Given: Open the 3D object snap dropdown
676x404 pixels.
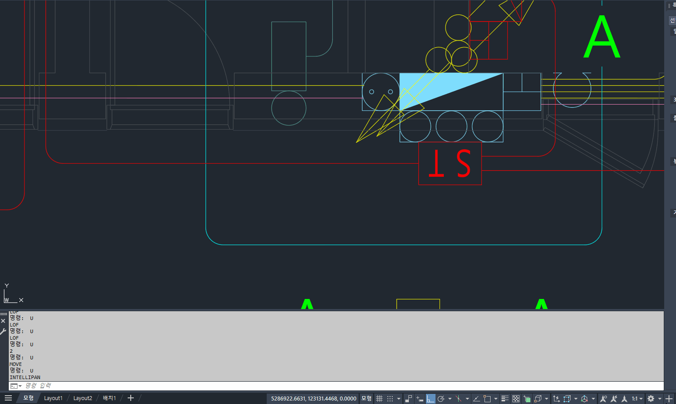Looking at the screenshot, I should (547, 399).
